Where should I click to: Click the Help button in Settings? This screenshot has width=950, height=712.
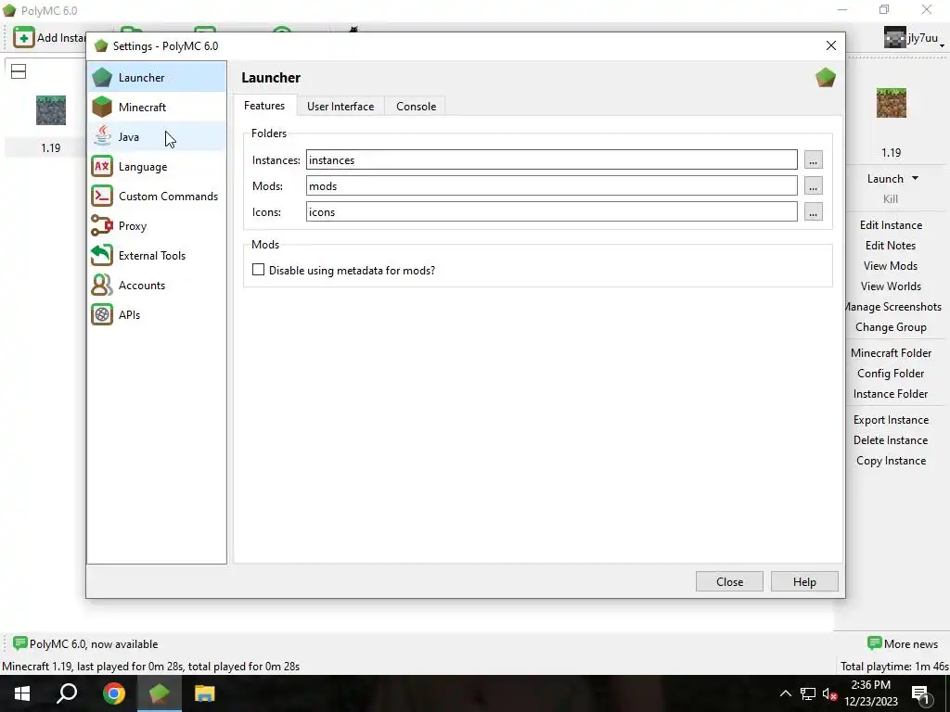click(804, 581)
